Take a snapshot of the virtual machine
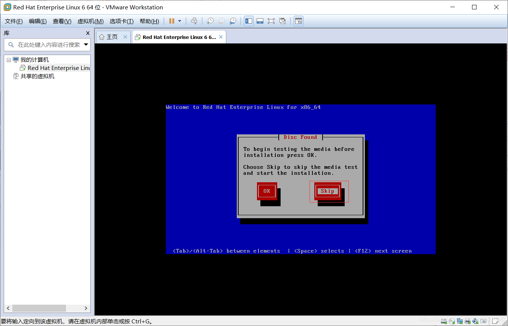The height and width of the screenshot is (326, 508). (210, 21)
